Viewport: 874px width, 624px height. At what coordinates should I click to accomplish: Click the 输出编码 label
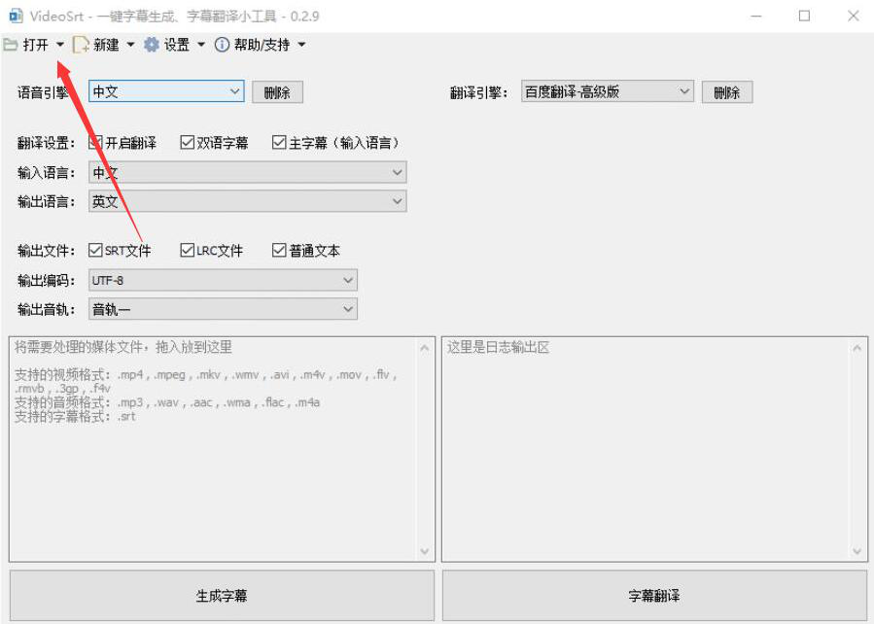pos(47,280)
